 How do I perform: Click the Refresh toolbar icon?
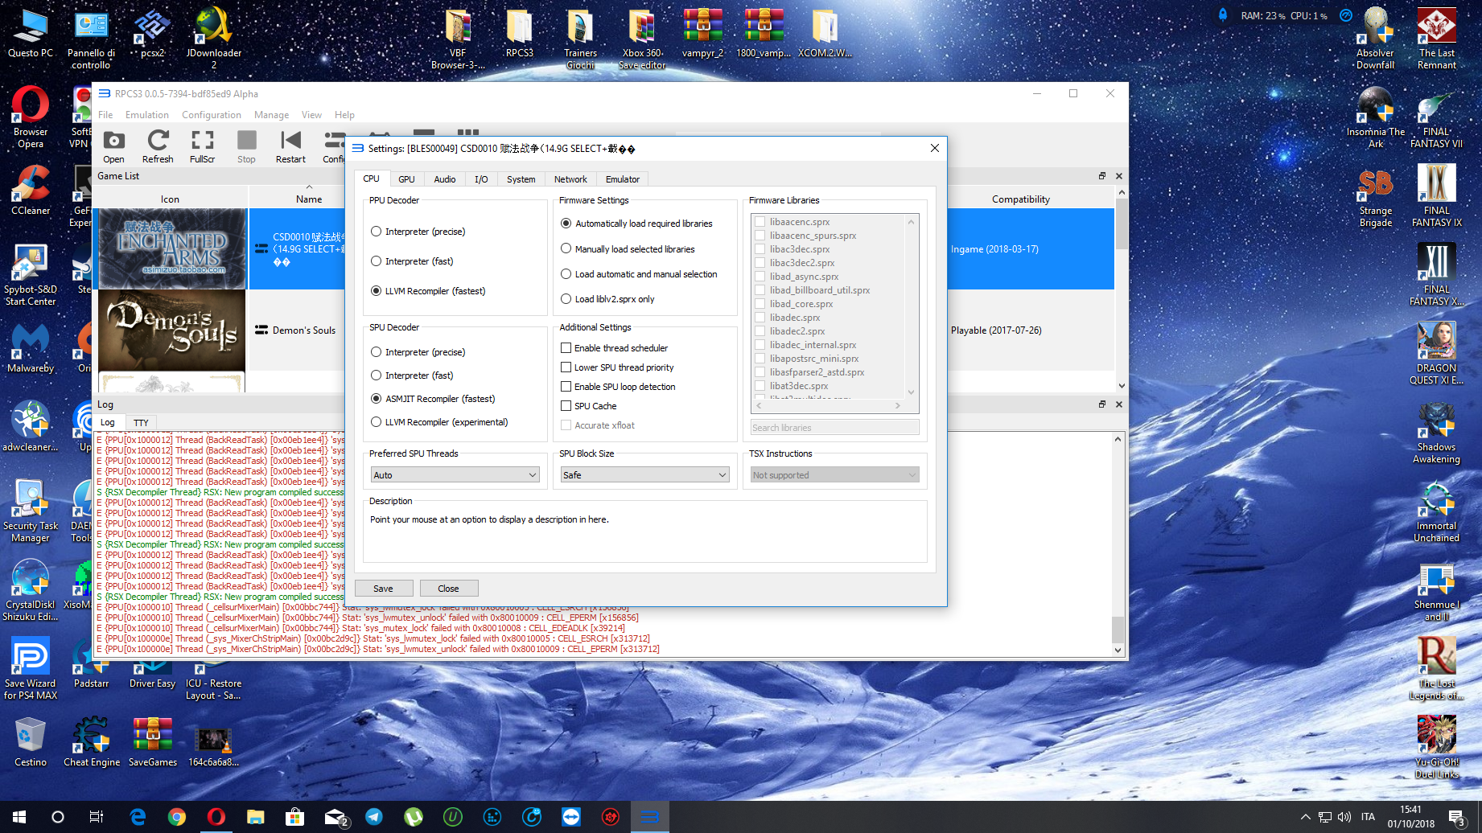(158, 146)
